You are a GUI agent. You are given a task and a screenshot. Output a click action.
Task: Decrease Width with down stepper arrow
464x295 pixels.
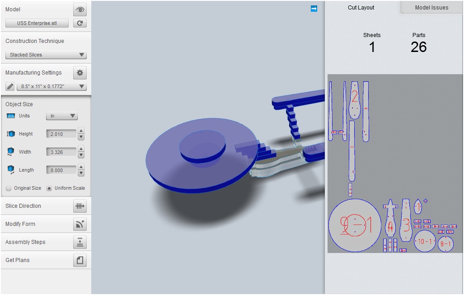pos(81,155)
